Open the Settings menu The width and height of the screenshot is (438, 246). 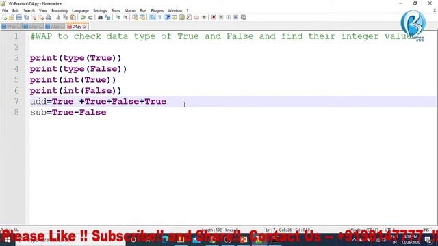click(100, 11)
